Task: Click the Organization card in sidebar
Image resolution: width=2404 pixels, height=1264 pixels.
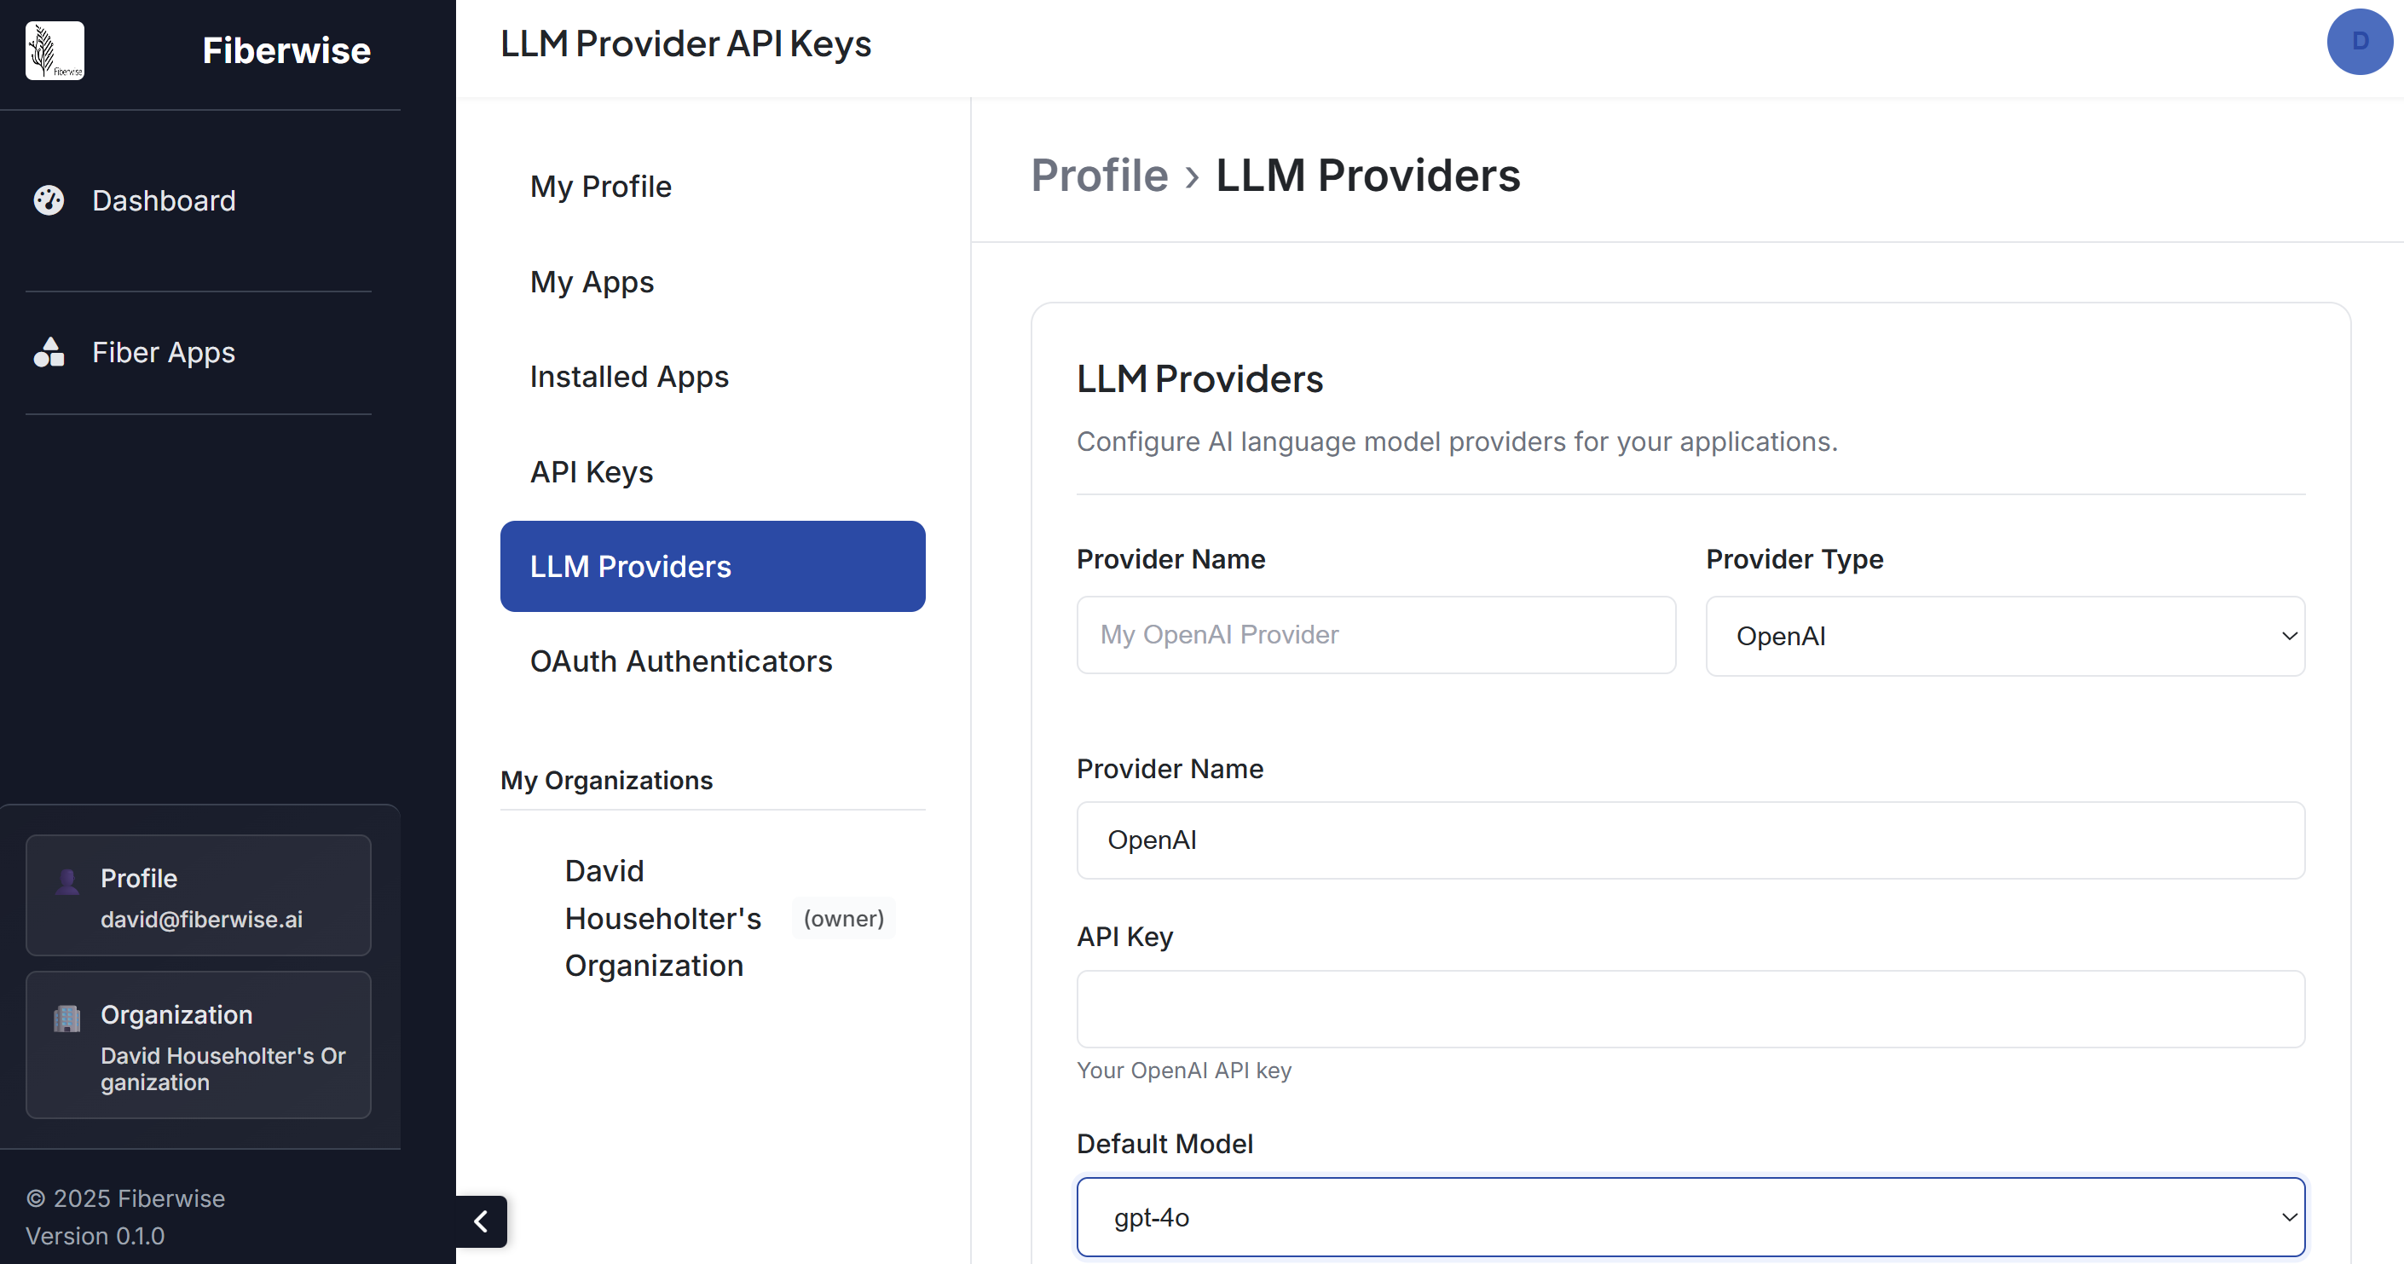Action: [x=198, y=1045]
